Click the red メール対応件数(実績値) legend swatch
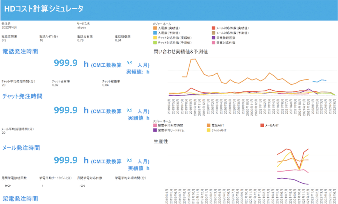The height and width of the screenshot is (204, 338). coord(213,28)
